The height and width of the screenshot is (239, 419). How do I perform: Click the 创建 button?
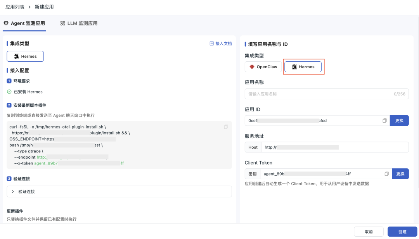tap(402, 232)
